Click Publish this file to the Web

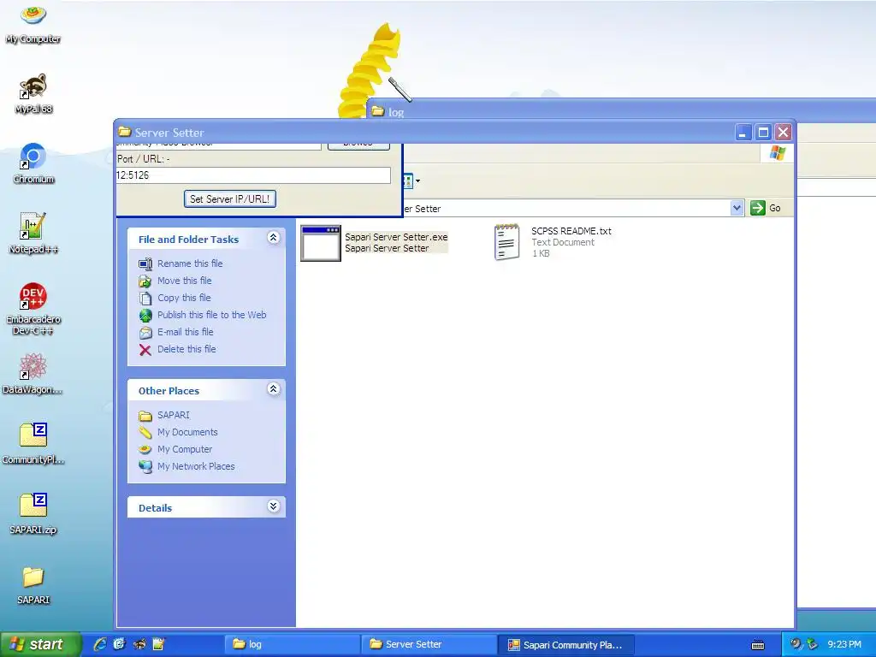coord(212,315)
